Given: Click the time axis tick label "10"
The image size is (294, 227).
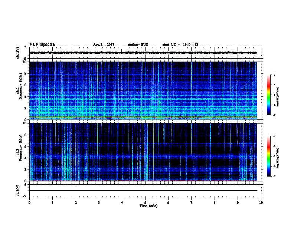Looking at the screenshot, I should tap(261, 202).
